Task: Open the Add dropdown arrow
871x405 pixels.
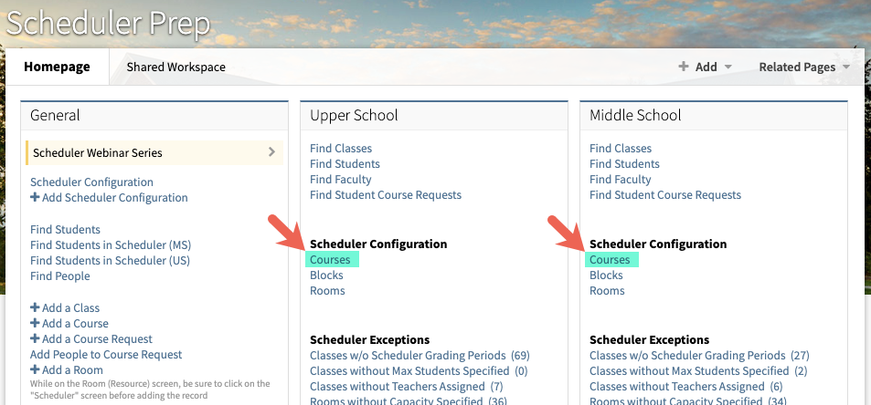Action: (x=728, y=67)
